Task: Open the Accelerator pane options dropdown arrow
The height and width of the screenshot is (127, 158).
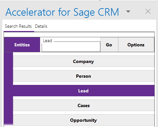Action: click(x=128, y=11)
